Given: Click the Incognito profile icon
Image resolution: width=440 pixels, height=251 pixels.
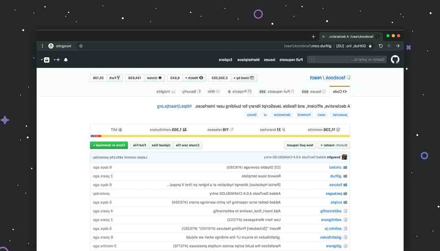Looking at the screenshot, I should click(51, 46).
